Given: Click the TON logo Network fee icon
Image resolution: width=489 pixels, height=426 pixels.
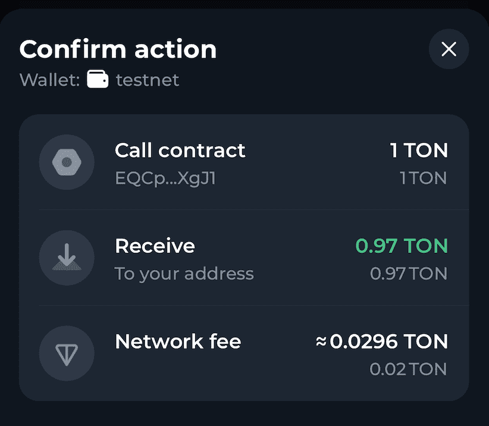Looking at the screenshot, I should 67,353.
